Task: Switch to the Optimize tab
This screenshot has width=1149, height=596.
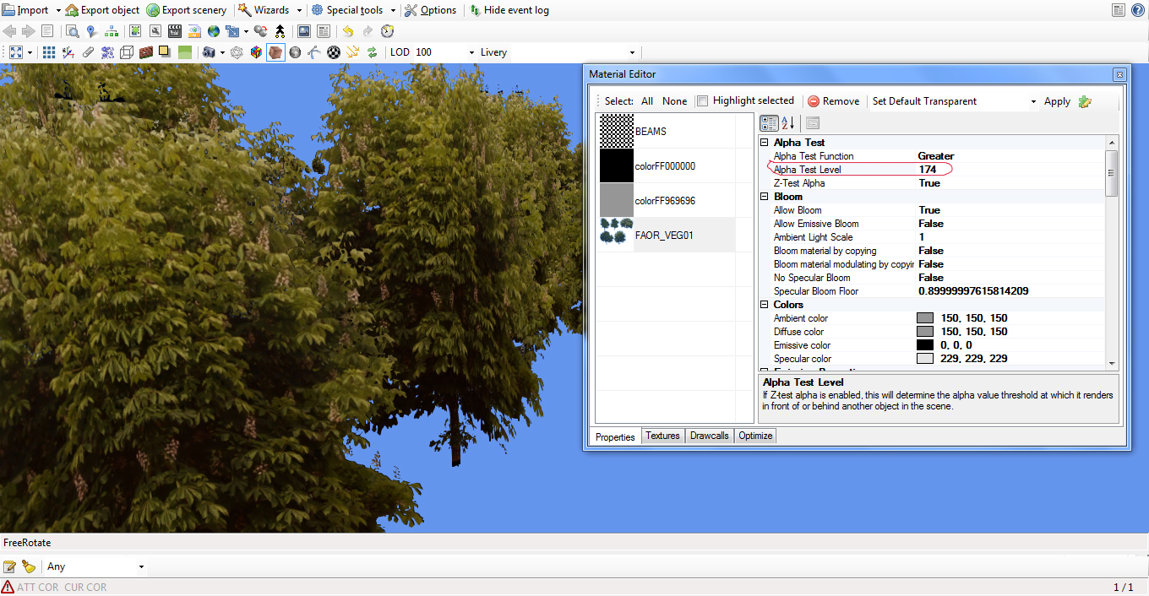Action: 755,436
